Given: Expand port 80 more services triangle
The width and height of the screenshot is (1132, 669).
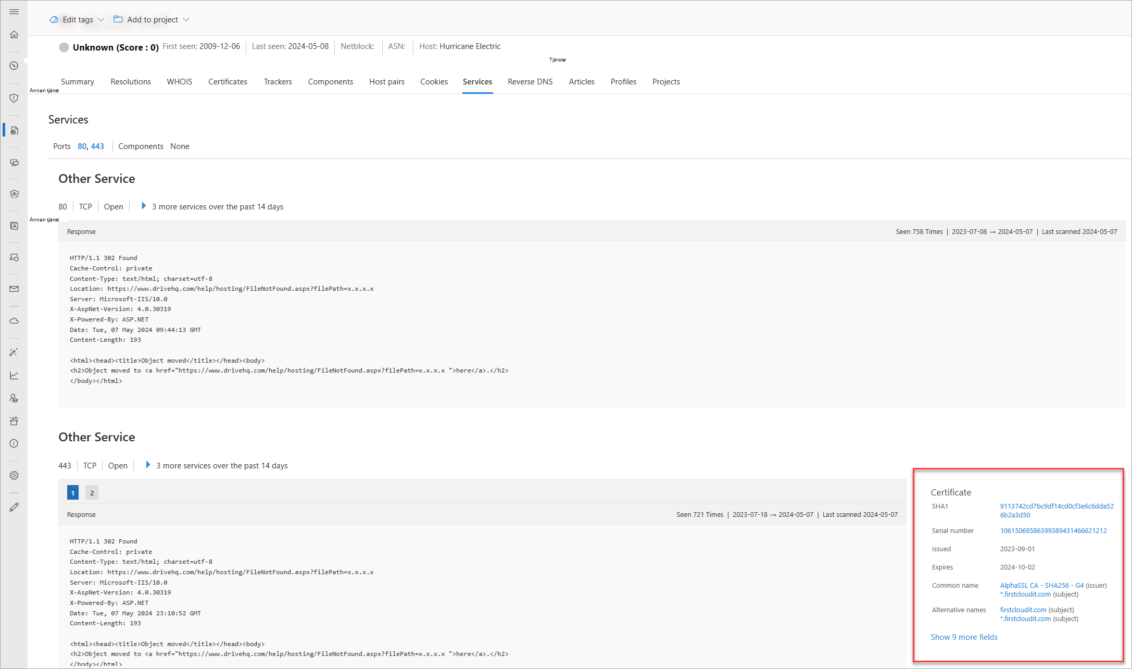Looking at the screenshot, I should (144, 206).
